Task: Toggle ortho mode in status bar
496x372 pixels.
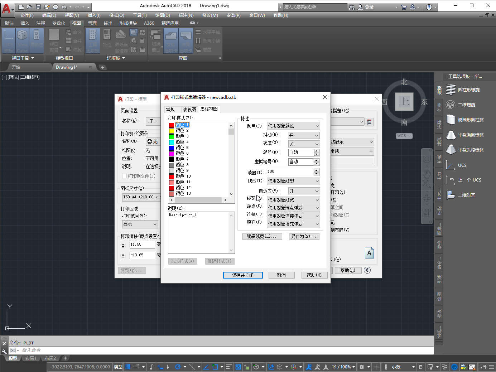Action: [x=169, y=367]
